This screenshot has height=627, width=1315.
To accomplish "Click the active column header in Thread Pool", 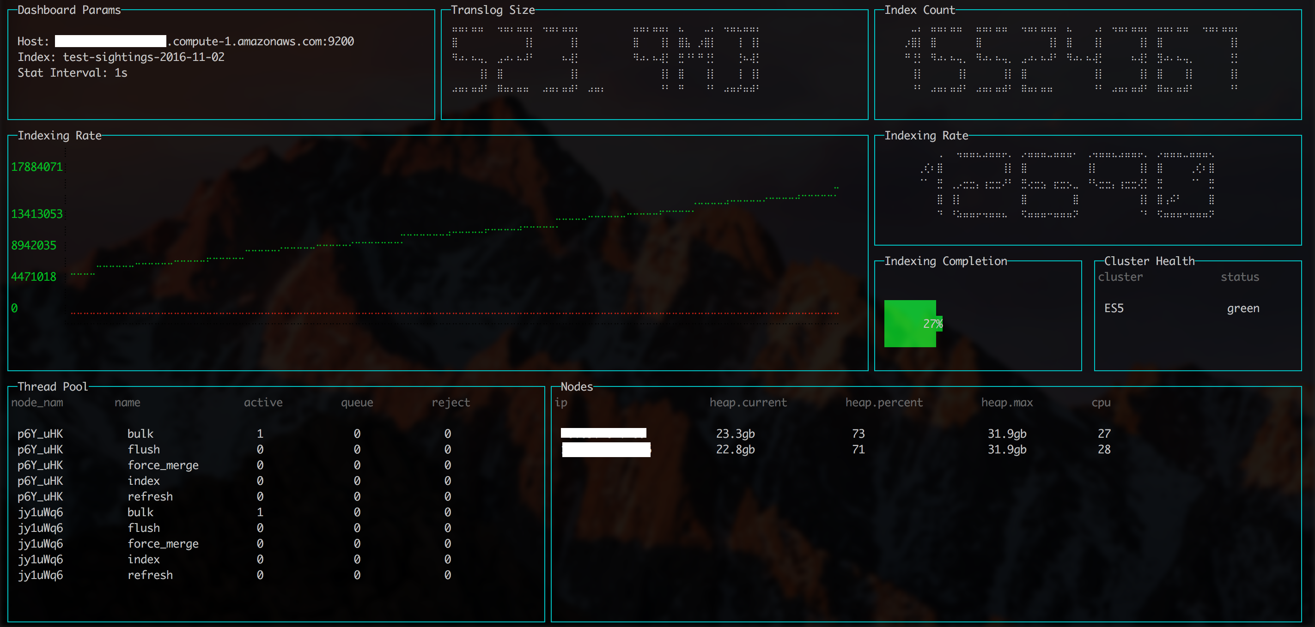I will 263,403.
